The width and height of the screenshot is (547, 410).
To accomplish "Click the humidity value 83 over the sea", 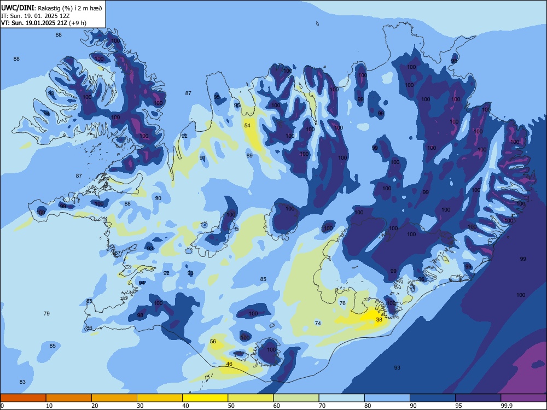I will click(22, 382).
